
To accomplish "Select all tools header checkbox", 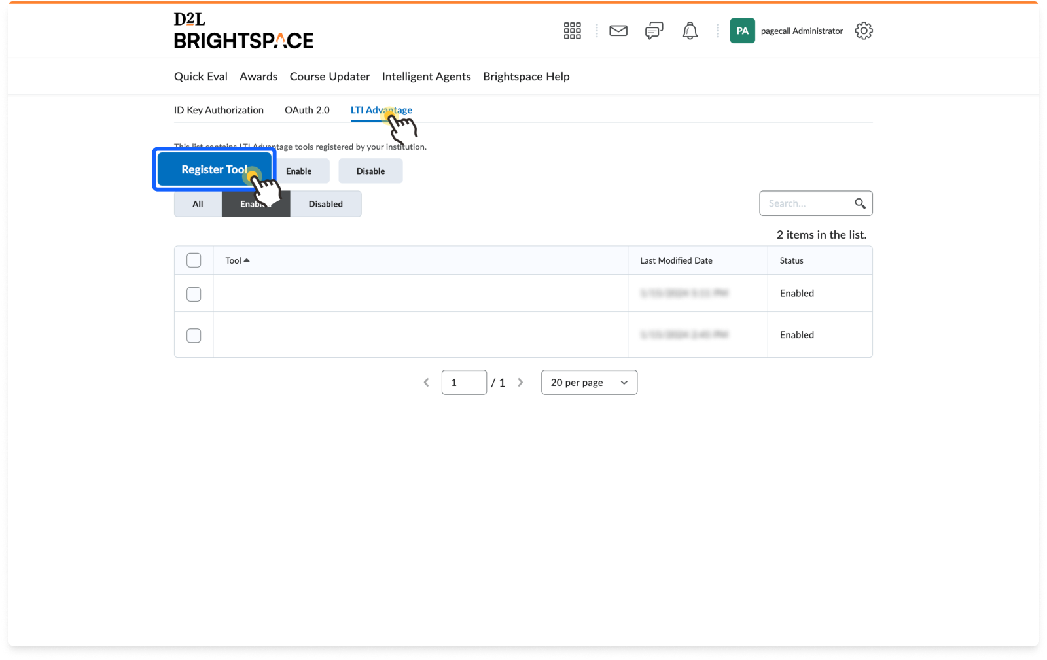I will pyautogui.click(x=194, y=260).
